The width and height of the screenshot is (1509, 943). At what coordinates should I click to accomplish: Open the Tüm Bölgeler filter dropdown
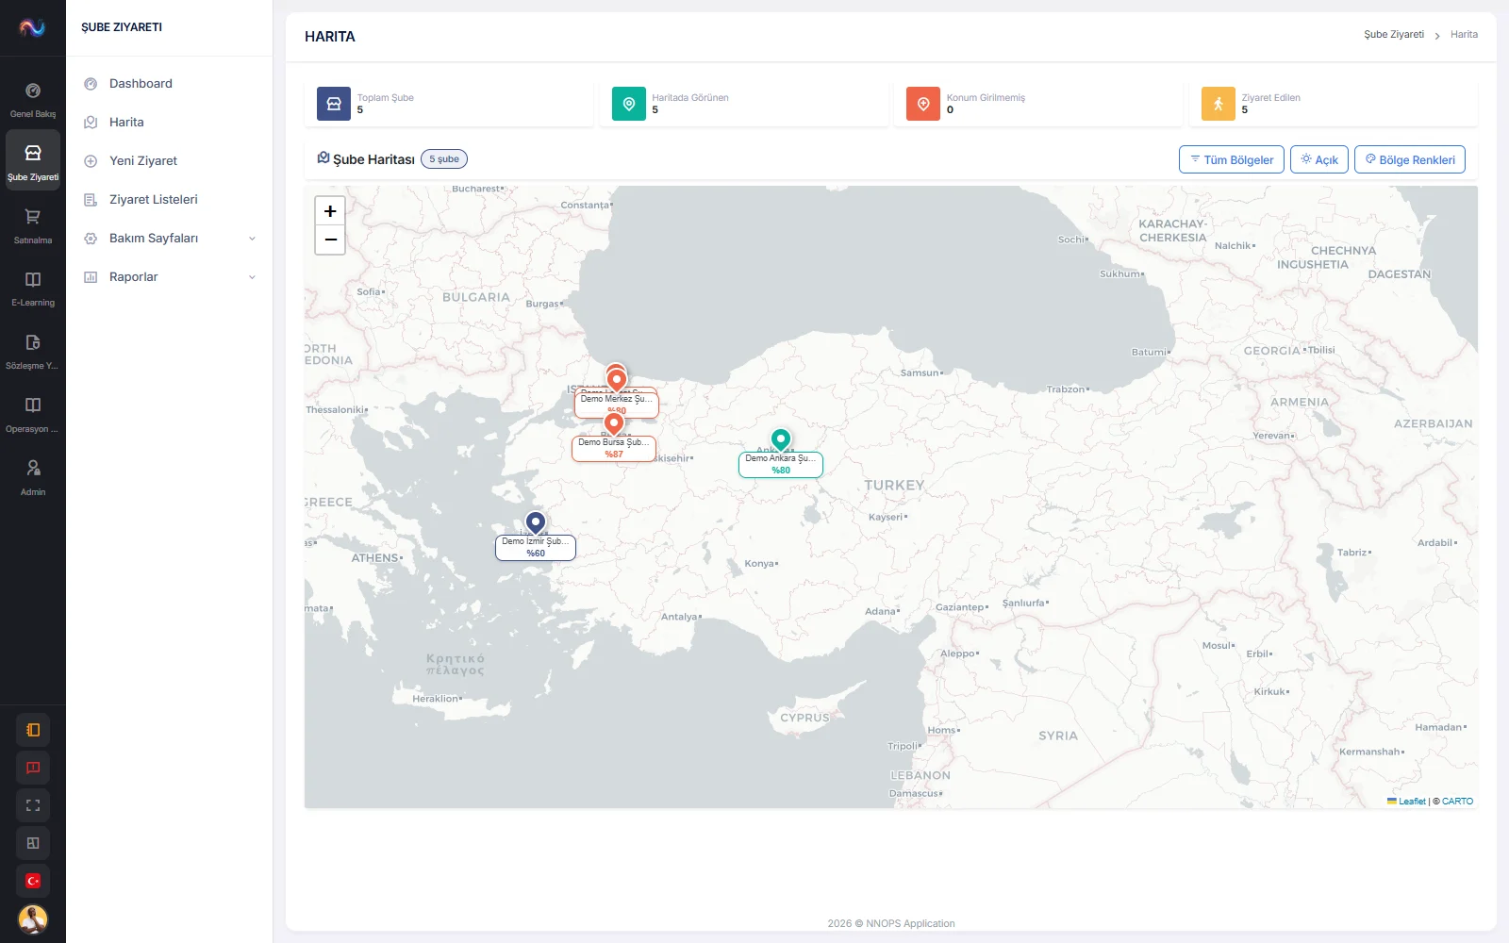click(1232, 159)
